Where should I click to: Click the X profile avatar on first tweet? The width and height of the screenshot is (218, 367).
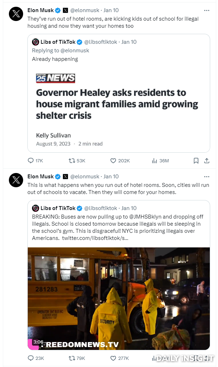coord(16,14)
